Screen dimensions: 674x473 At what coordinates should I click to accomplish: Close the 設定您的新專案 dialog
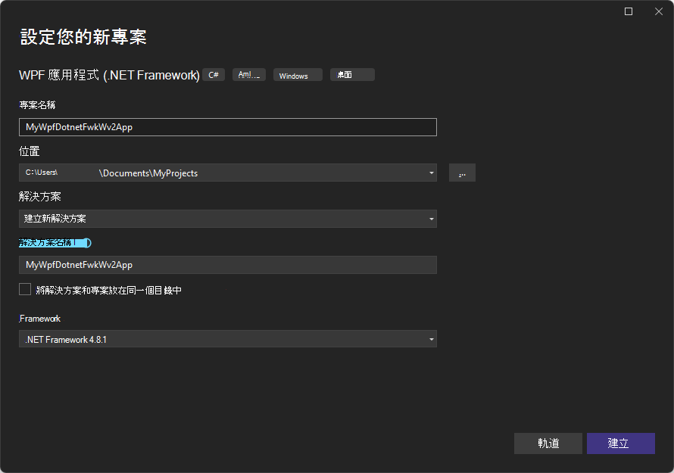click(x=658, y=11)
